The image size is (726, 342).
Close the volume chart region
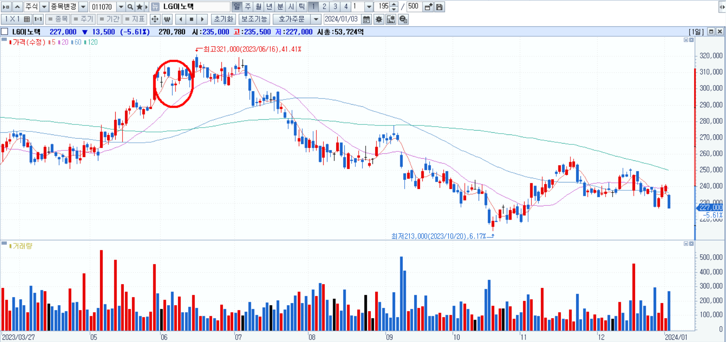[x=691, y=244]
